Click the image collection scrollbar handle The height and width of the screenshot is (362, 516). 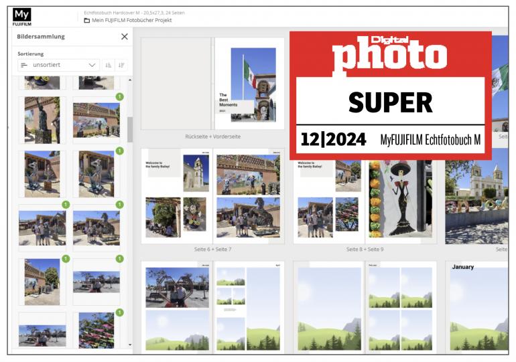click(130, 129)
